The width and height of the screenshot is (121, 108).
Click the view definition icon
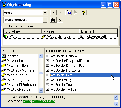(75, 12)
